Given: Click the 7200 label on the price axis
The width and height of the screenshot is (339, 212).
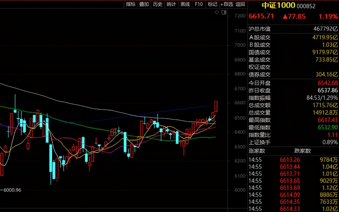Looking at the screenshot, I should 240,16.
